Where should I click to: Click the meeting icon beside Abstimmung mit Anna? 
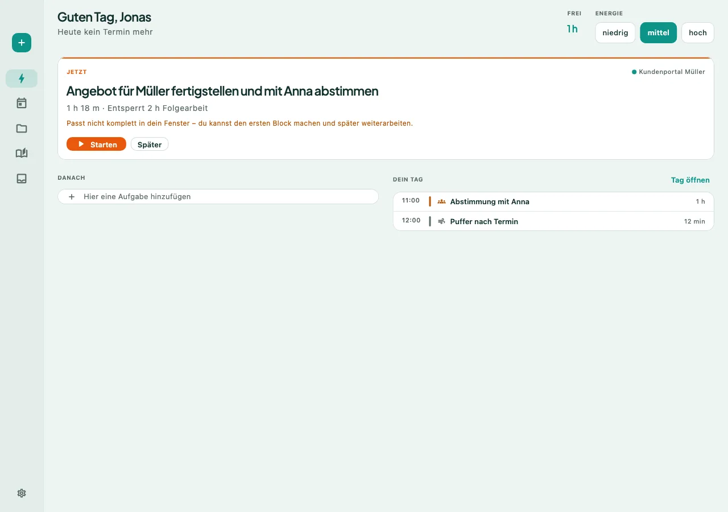[441, 201]
